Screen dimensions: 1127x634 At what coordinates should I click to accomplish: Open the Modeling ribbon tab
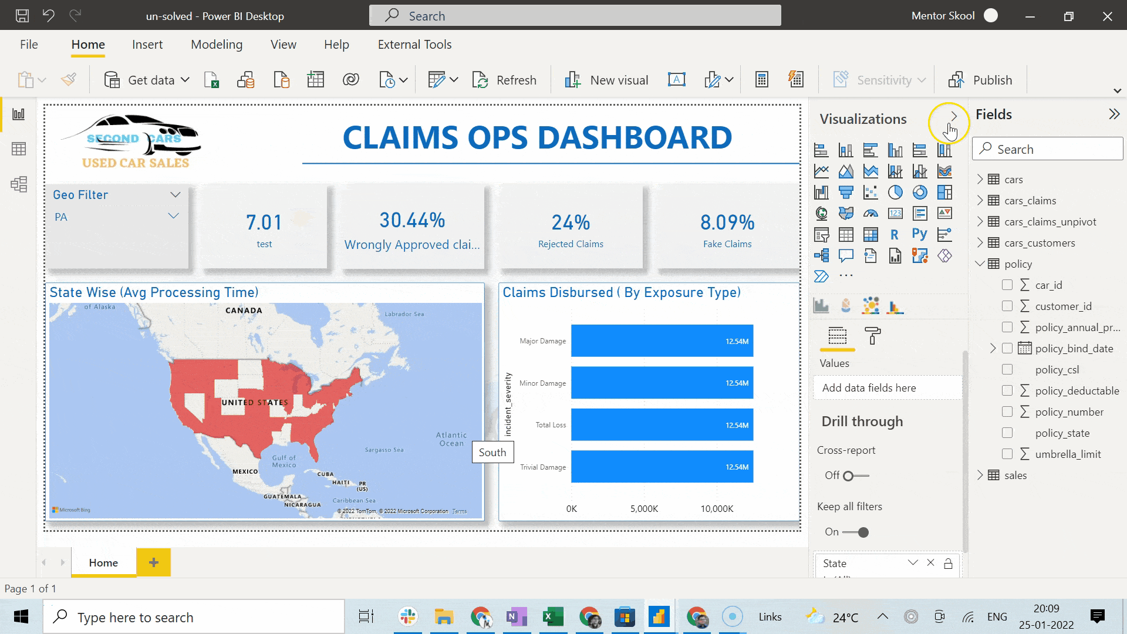[x=216, y=45]
